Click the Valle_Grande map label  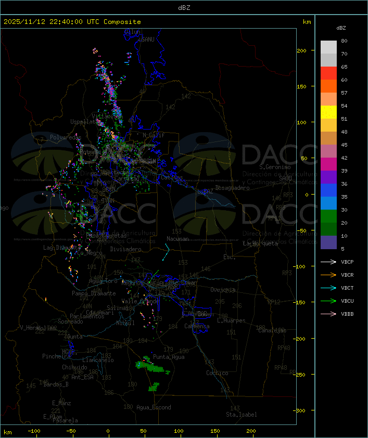pos(140,301)
